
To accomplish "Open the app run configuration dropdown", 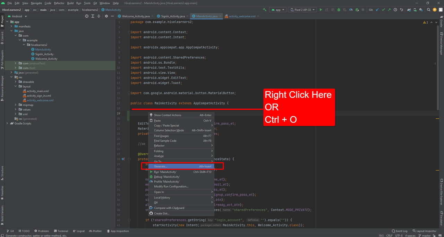I will (278, 10).
